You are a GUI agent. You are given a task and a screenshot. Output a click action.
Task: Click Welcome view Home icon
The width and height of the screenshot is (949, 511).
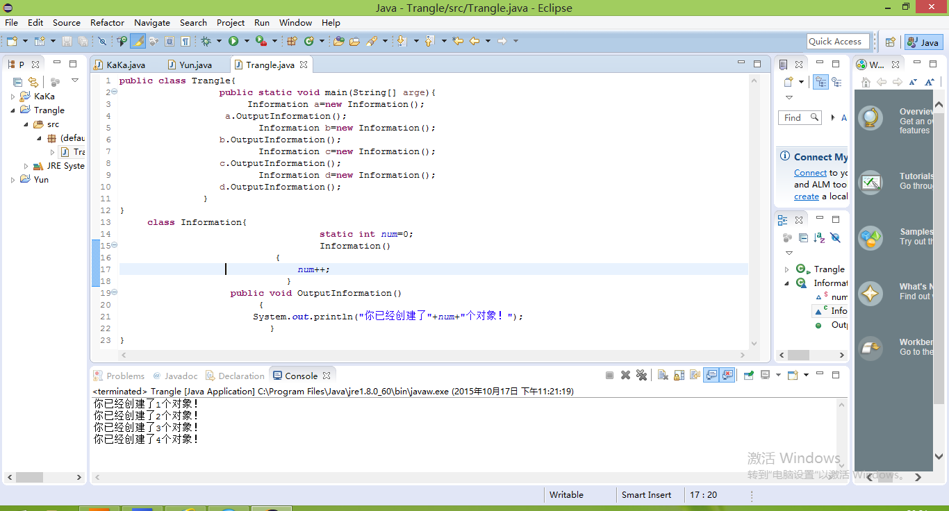pyautogui.click(x=866, y=82)
